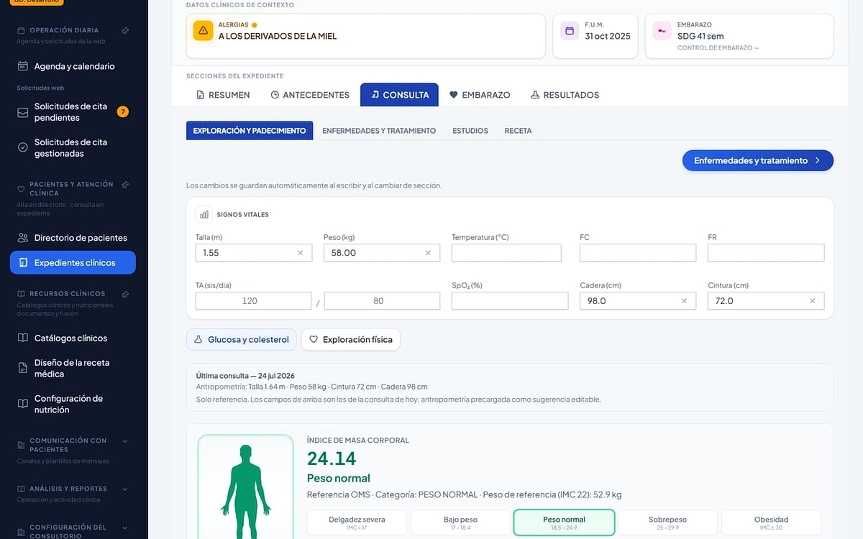Expand Análisis y reportes section
Viewport: 863px width, 539px height.
click(x=125, y=489)
